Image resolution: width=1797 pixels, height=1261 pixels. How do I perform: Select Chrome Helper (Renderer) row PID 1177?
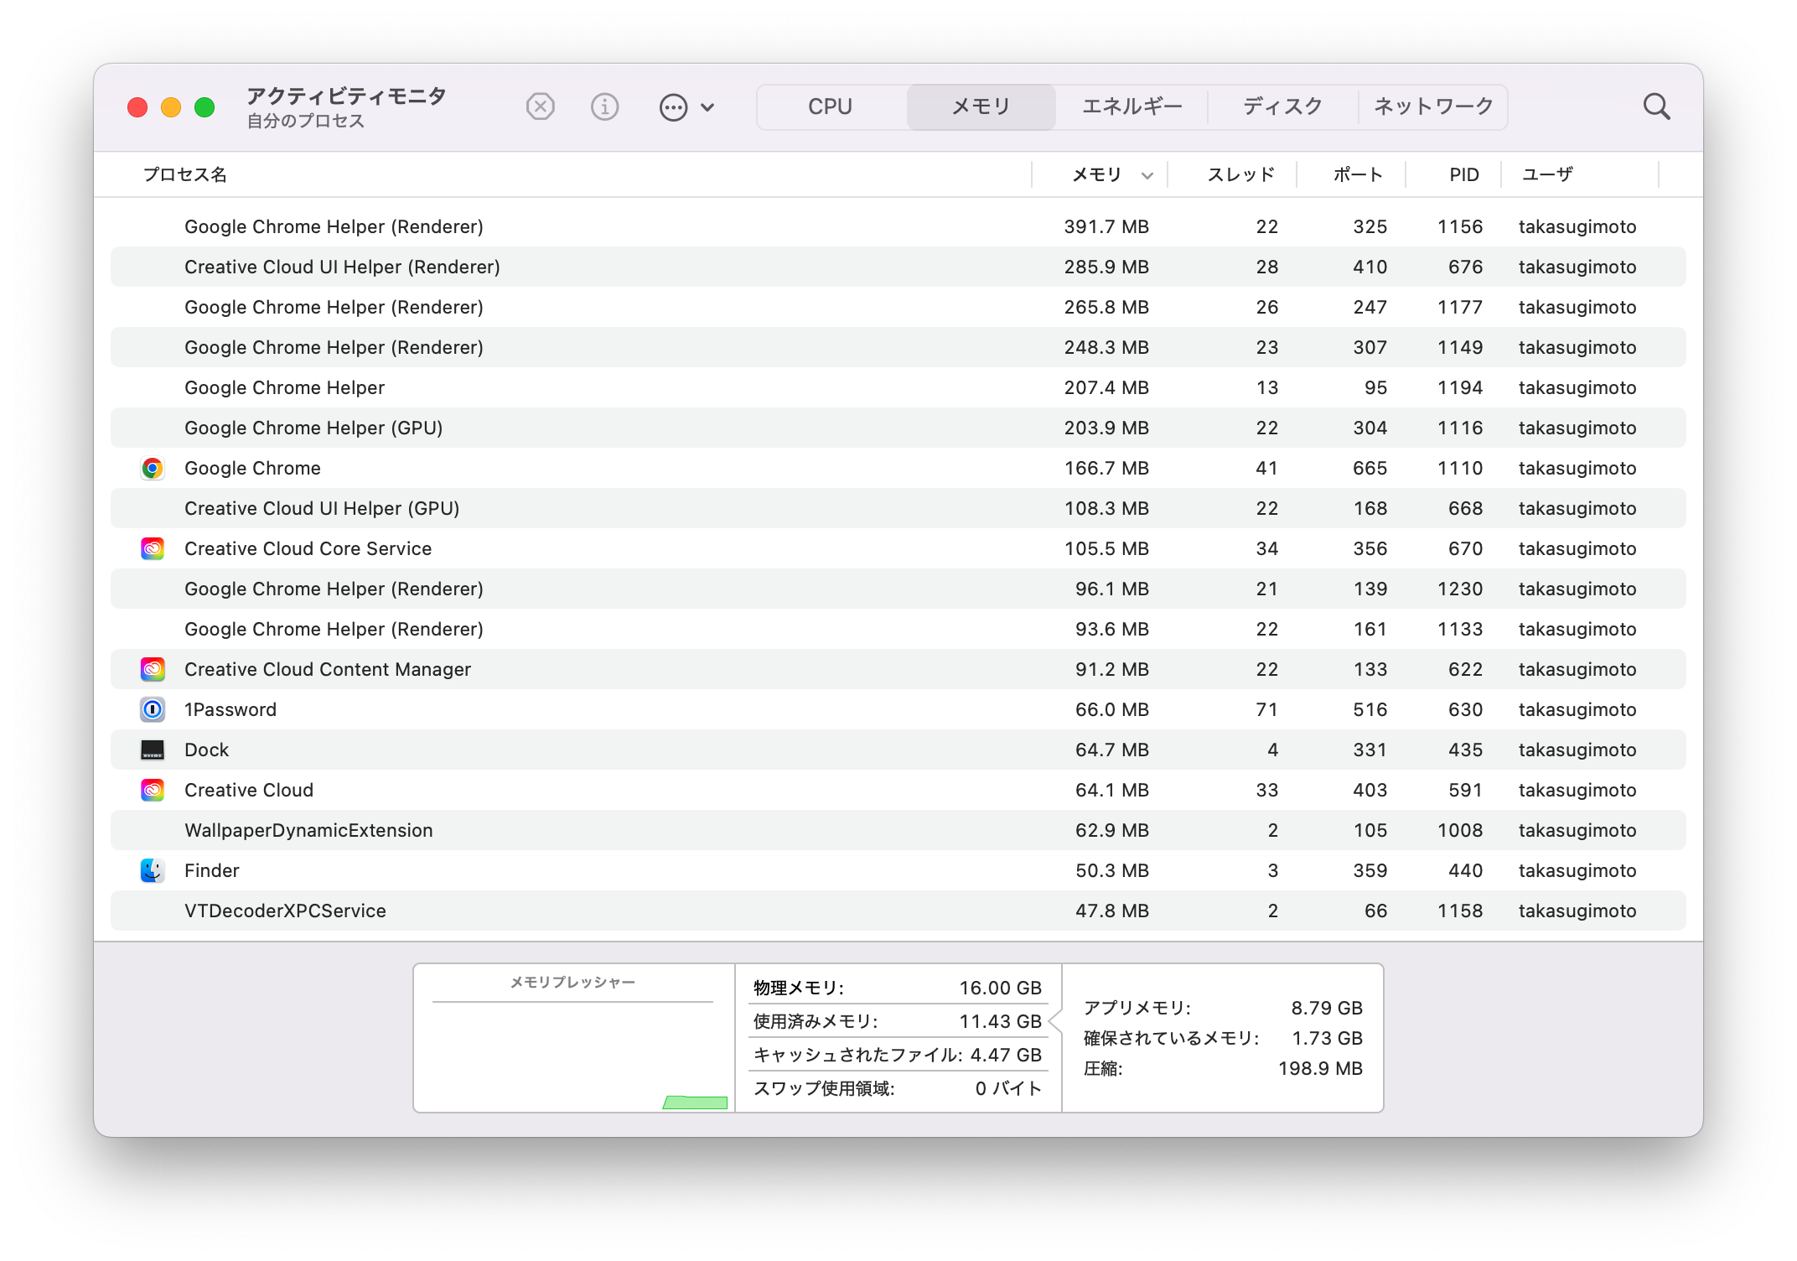pos(898,307)
